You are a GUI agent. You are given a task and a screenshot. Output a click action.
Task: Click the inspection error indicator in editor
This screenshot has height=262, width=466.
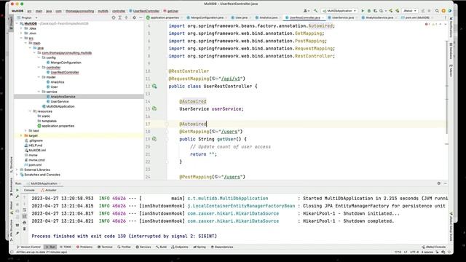pos(427,24)
